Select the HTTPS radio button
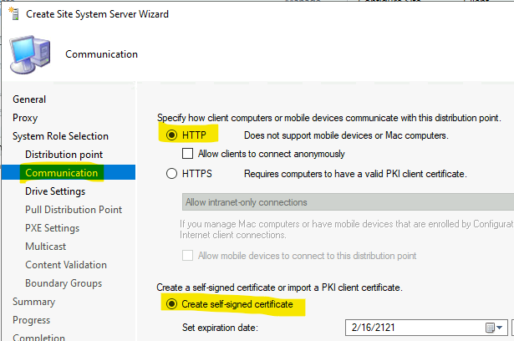 pos(172,174)
